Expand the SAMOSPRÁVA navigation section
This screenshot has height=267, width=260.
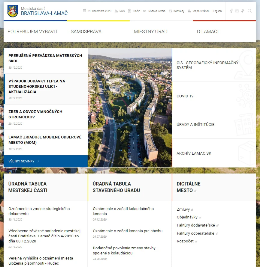(87, 31)
